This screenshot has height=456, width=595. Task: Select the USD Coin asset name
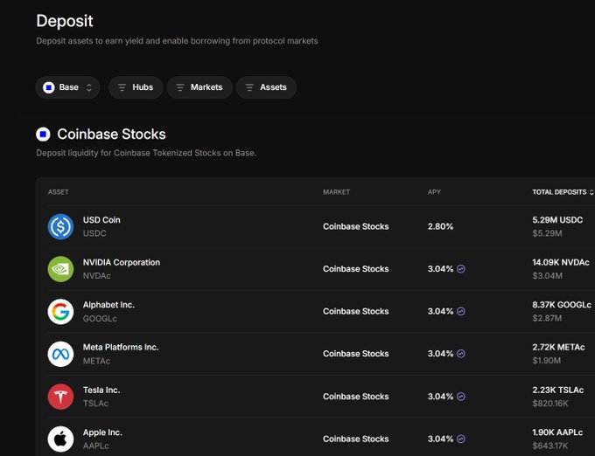[101, 220]
